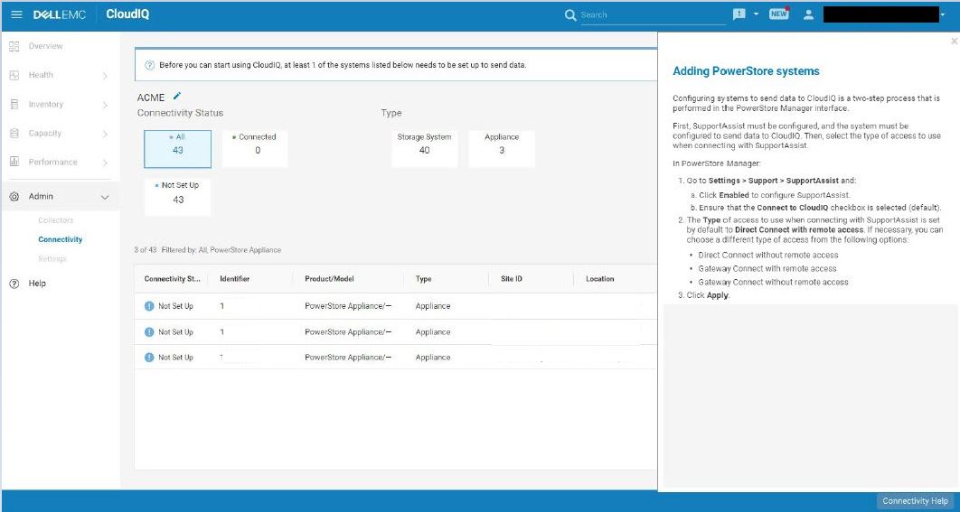Click the search magnifier icon

coord(570,15)
